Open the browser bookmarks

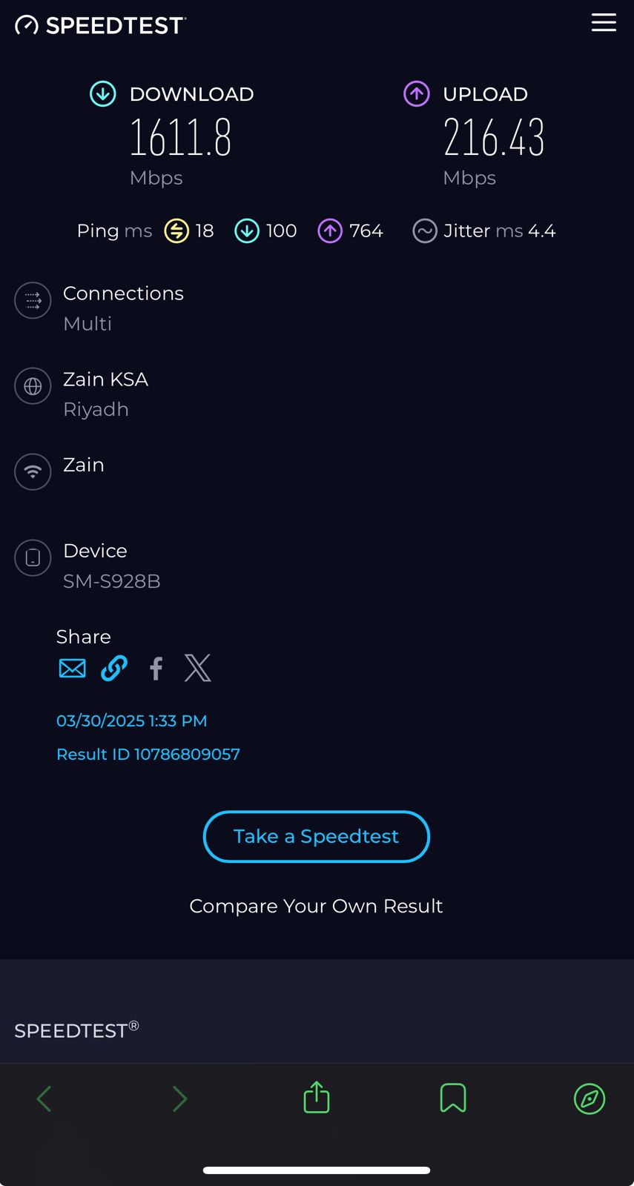453,1098
